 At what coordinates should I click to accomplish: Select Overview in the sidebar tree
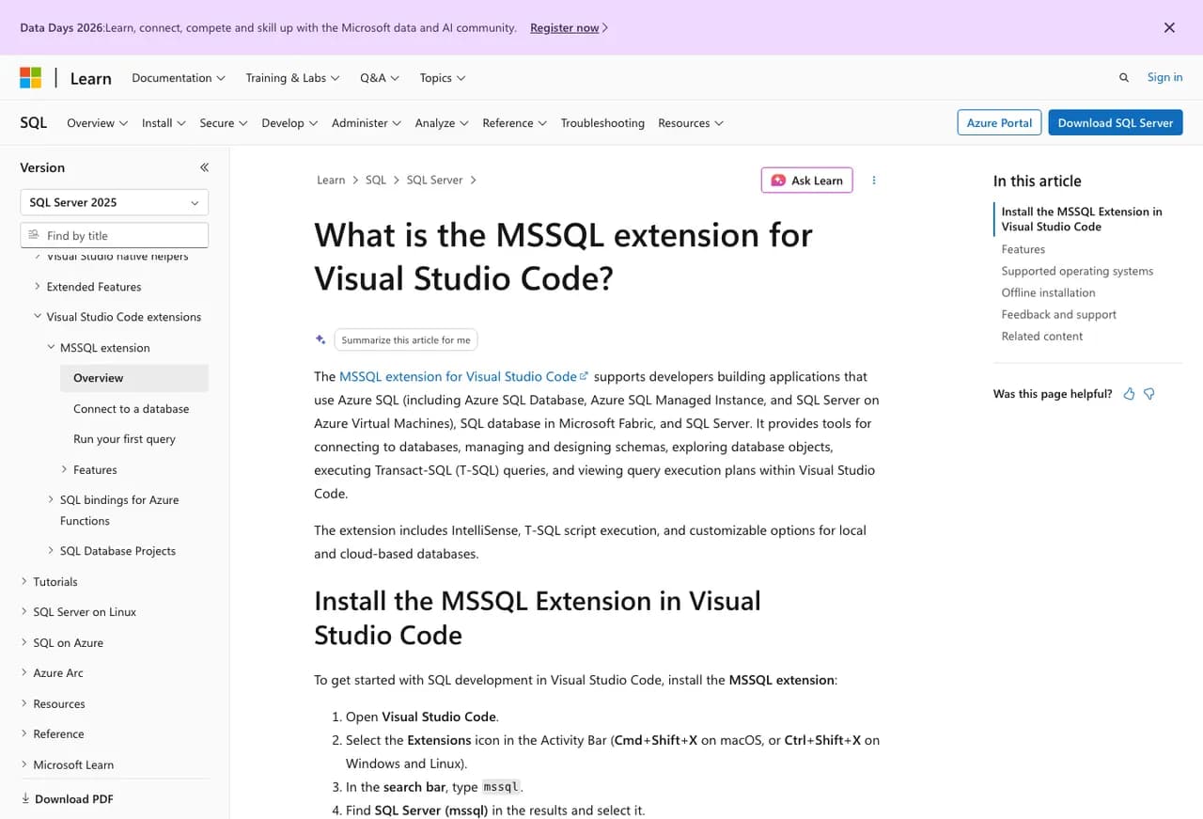pyautogui.click(x=134, y=378)
